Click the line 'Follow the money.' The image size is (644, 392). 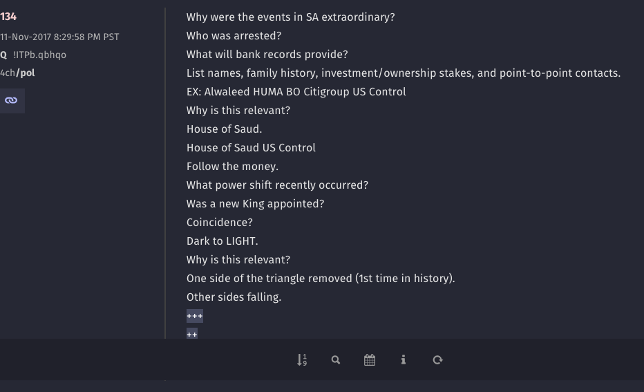232,167
